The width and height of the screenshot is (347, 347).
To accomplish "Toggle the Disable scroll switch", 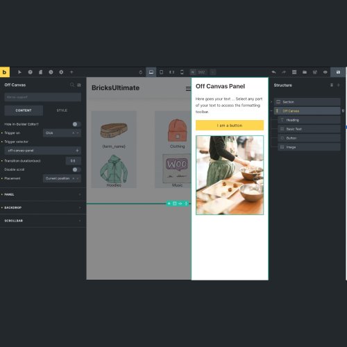I will click(76, 169).
